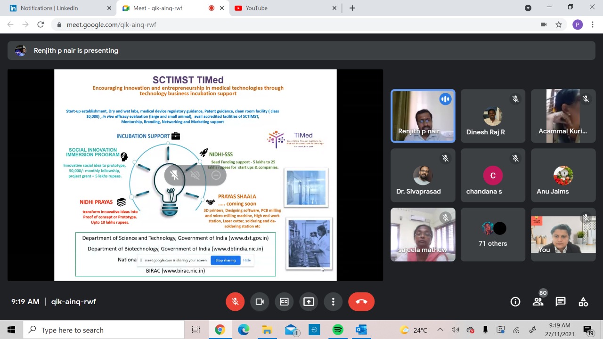The width and height of the screenshot is (603, 339).
Task: Open File Explorer from taskbar
Action: [x=267, y=330]
